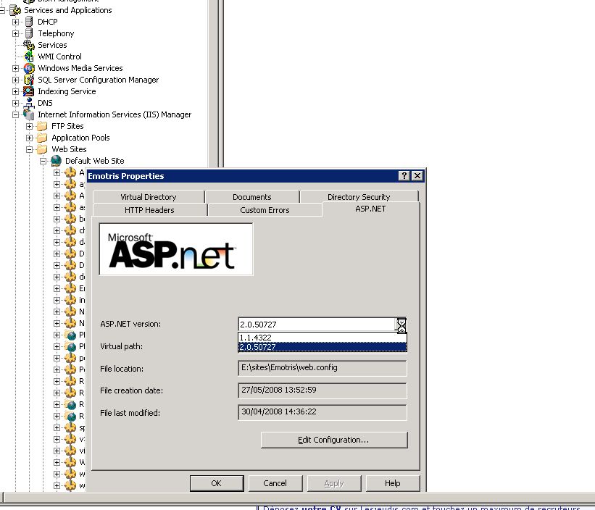This screenshot has width=595, height=510.
Task: Click the Indexing Service icon
Action: coord(29,91)
